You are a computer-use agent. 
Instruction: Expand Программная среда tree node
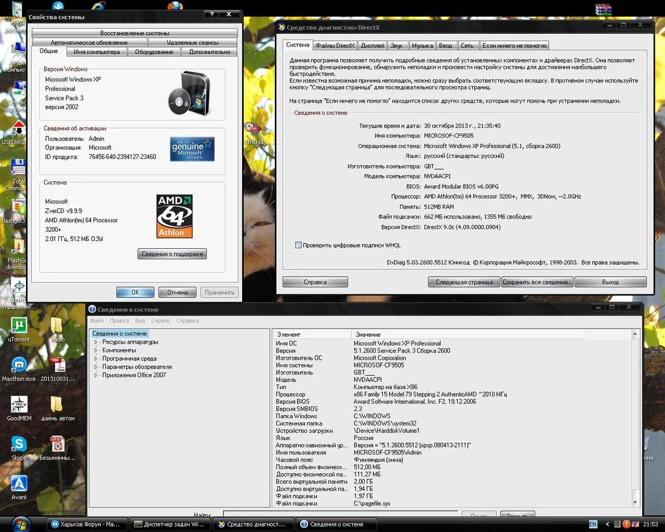(x=96, y=359)
